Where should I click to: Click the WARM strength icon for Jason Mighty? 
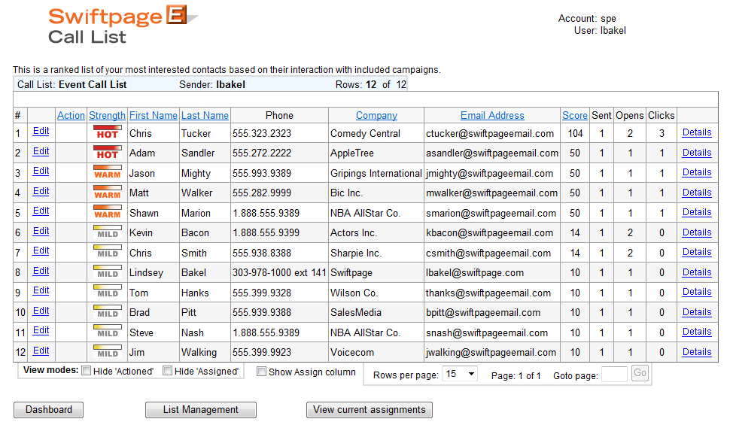108,172
